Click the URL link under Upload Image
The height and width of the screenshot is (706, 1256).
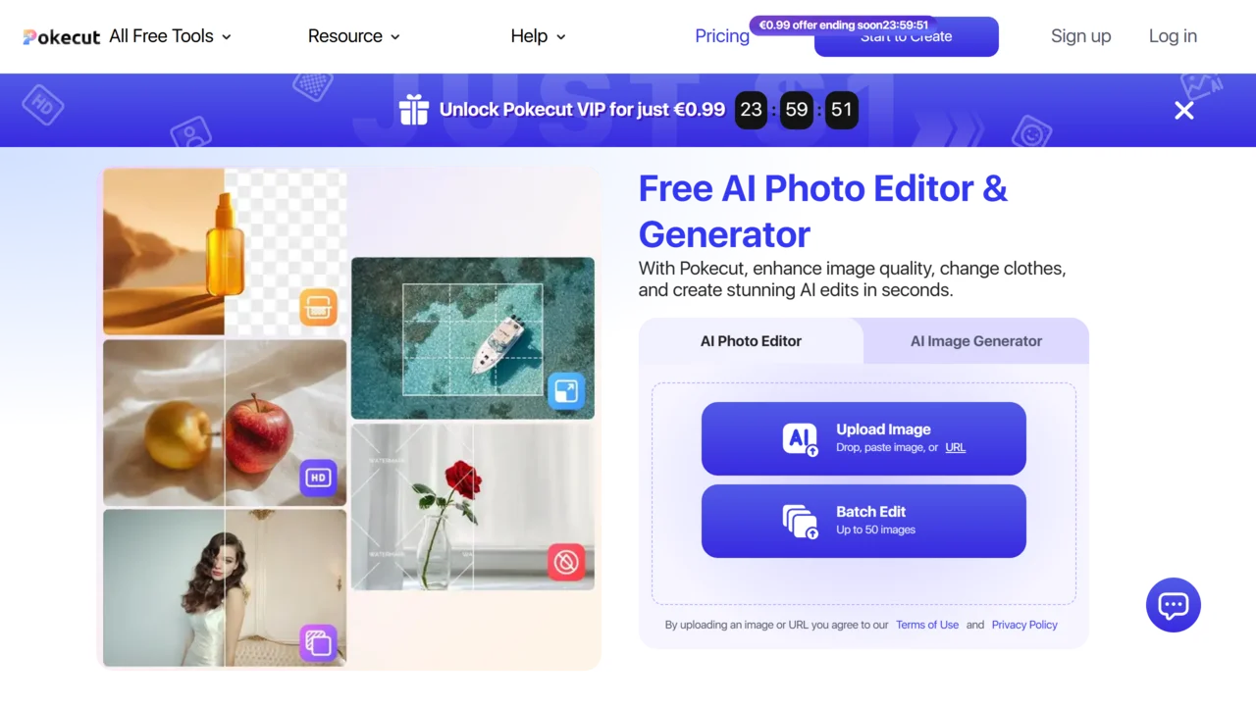pyautogui.click(x=955, y=447)
